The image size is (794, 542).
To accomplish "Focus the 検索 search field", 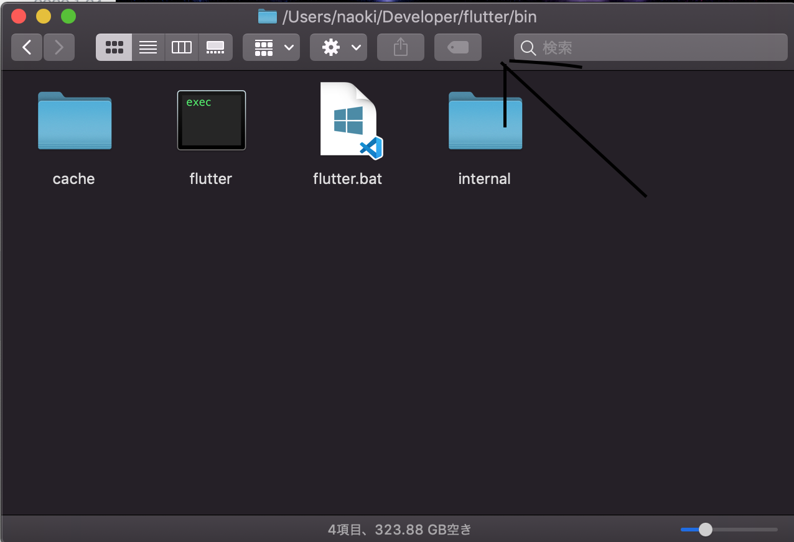I will point(651,47).
